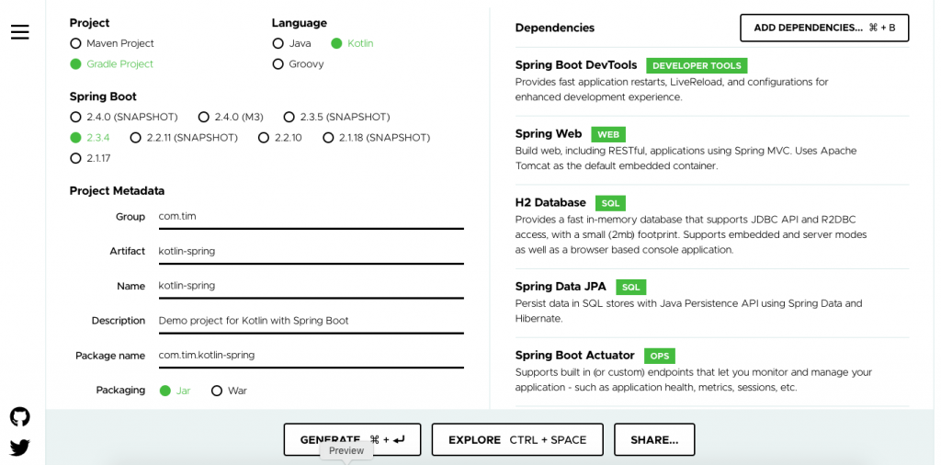Click the Group input field
The height and width of the screenshot is (465, 941).
click(310, 217)
